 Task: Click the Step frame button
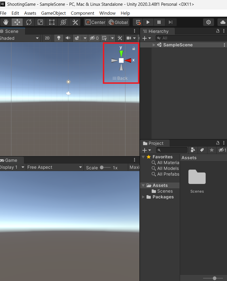[171, 22]
